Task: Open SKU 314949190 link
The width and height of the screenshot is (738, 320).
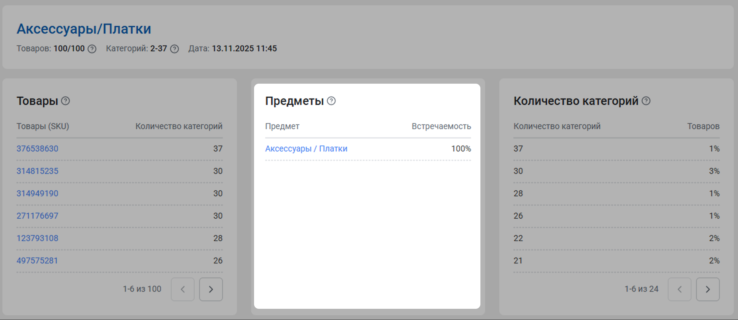Action: pyautogui.click(x=37, y=193)
